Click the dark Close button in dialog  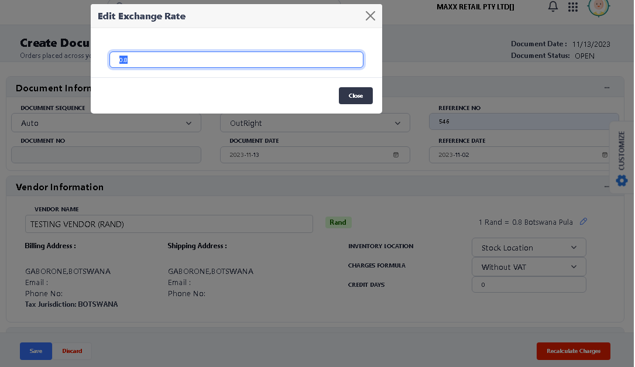click(355, 95)
